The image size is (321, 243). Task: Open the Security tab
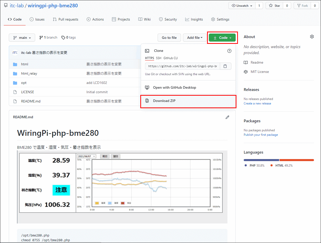coord(168,19)
